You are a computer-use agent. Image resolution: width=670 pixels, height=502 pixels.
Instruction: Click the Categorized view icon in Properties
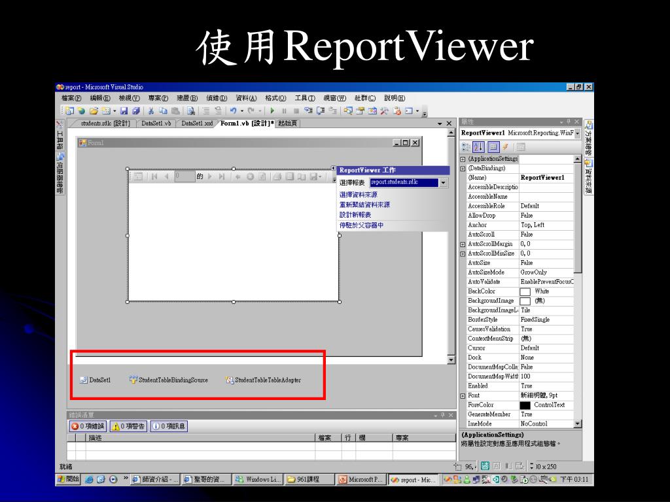466,147
